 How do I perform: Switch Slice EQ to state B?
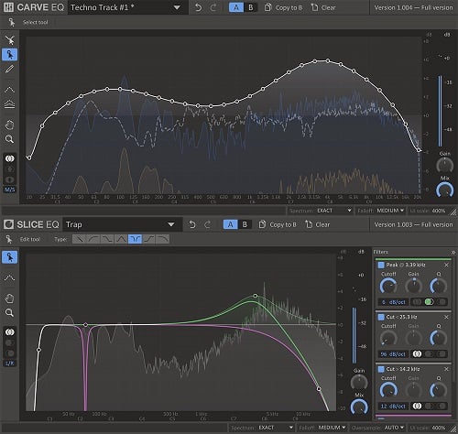click(245, 224)
